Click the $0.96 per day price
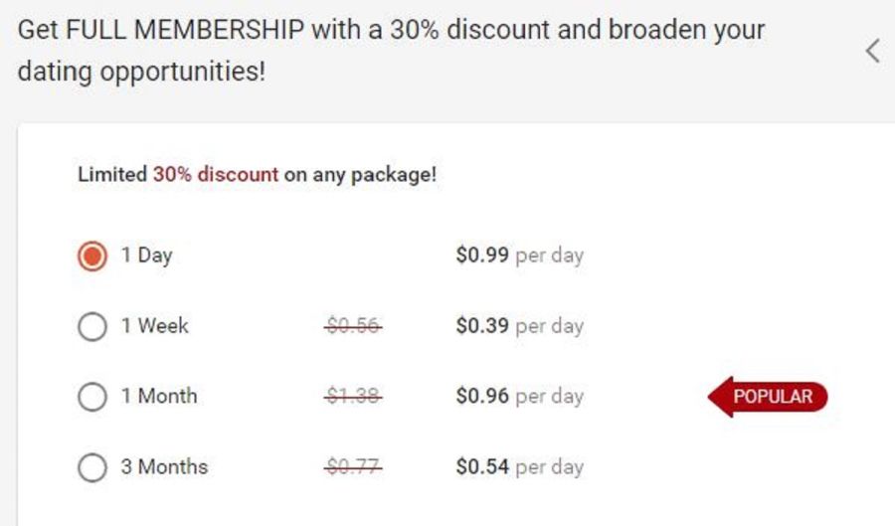This screenshot has height=526, width=895. tap(520, 396)
